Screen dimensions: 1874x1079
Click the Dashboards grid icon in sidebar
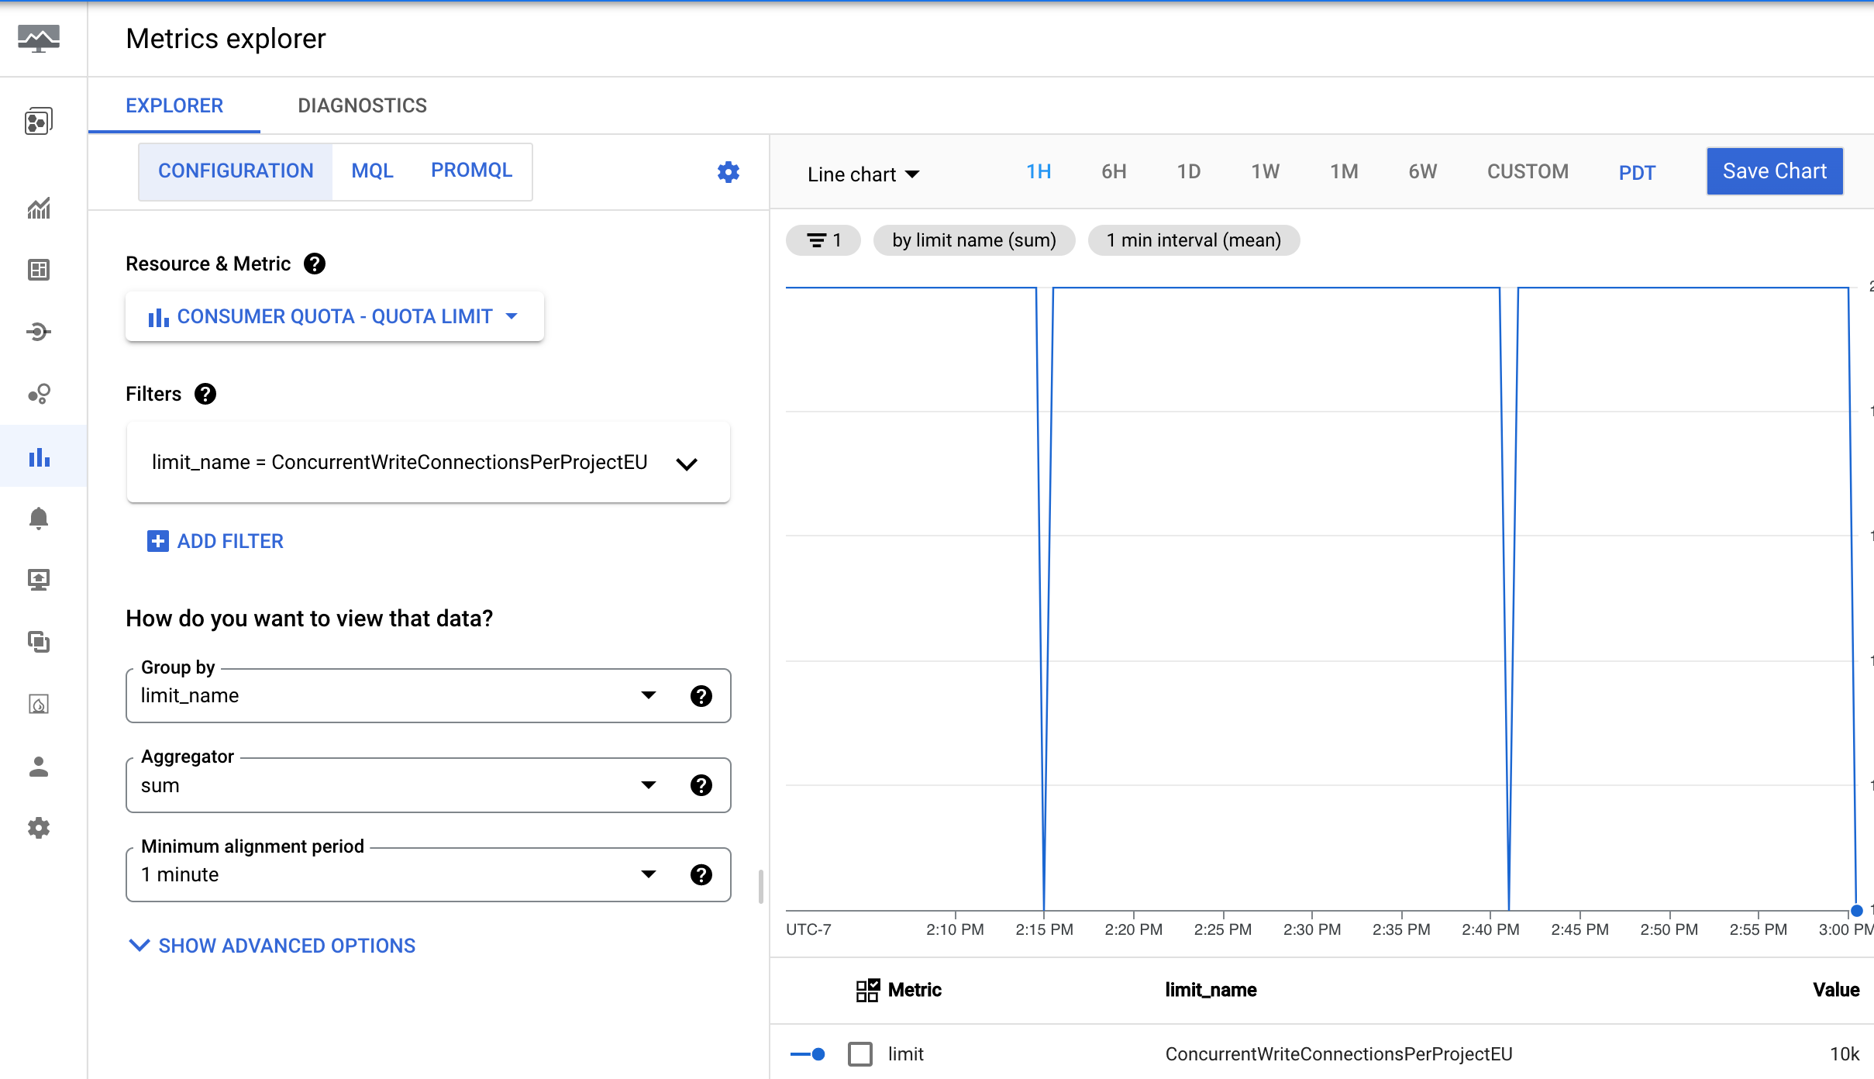tap(37, 271)
